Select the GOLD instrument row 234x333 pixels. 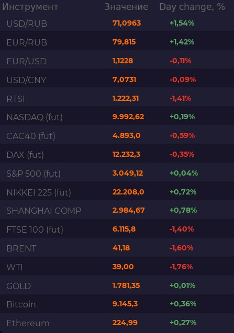(117, 285)
